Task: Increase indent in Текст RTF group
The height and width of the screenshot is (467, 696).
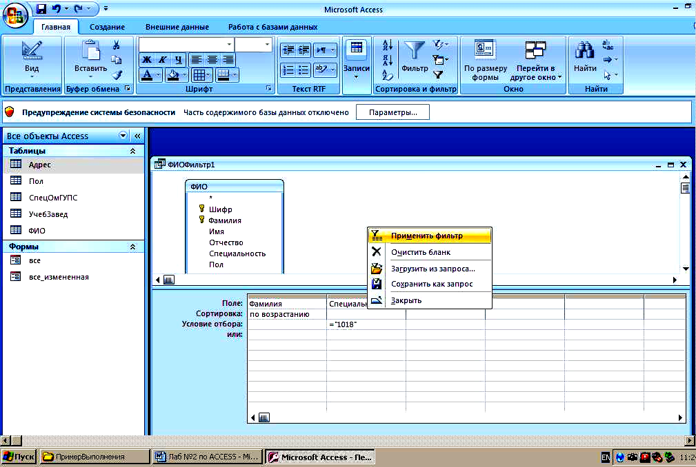Action: tap(304, 50)
